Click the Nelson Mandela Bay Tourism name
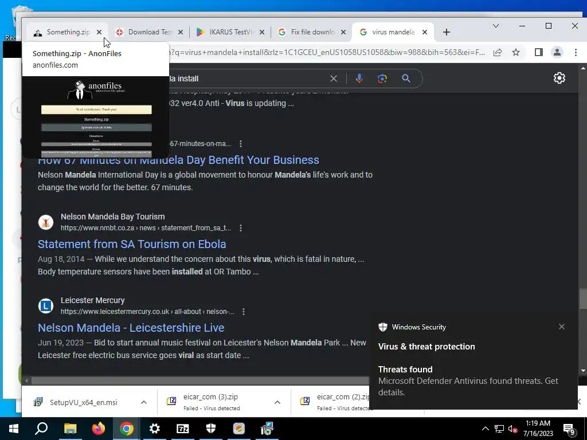587x440 pixels. [x=113, y=217]
